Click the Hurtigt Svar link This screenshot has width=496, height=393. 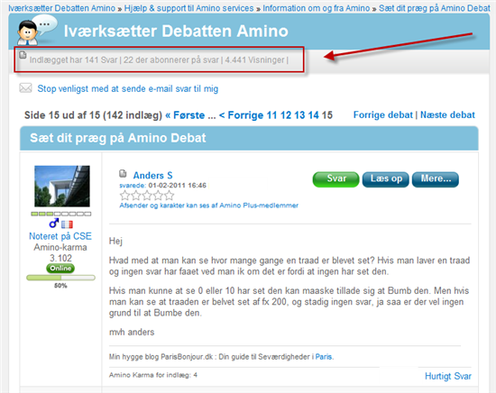448,376
